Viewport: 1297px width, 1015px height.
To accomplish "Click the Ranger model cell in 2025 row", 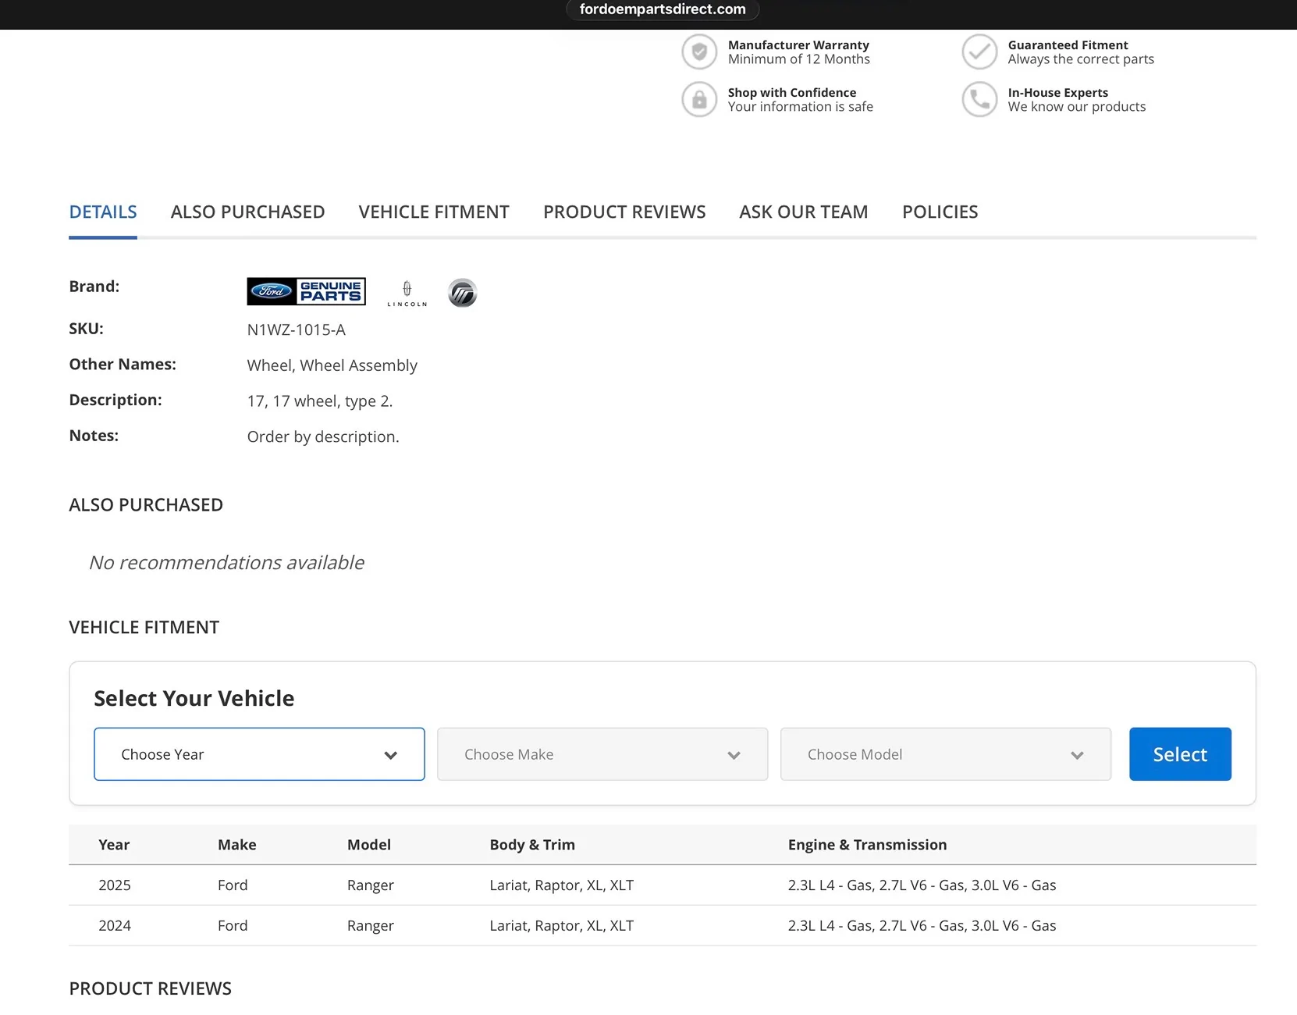I will (371, 885).
